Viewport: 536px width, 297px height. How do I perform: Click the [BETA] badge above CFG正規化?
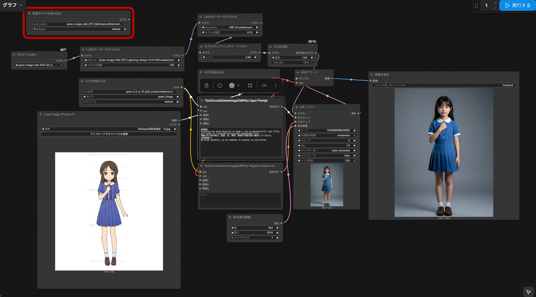312,42
